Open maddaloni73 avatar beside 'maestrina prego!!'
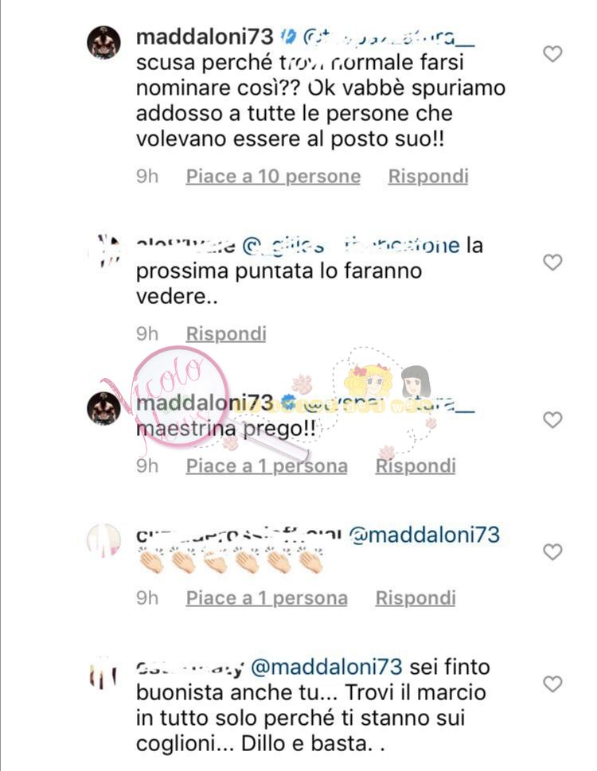This screenshot has width=597, height=771. (103, 409)
